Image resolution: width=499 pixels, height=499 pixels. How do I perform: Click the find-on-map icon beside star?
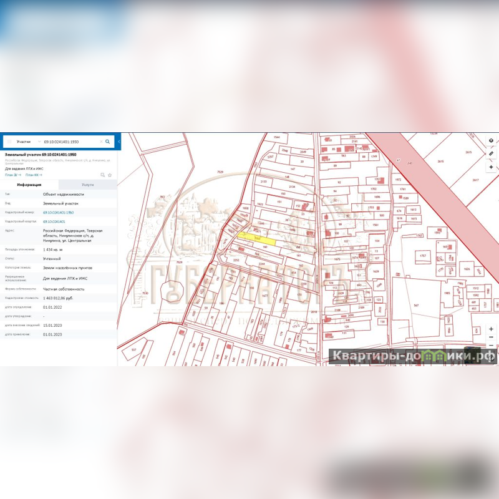(103, 175)
